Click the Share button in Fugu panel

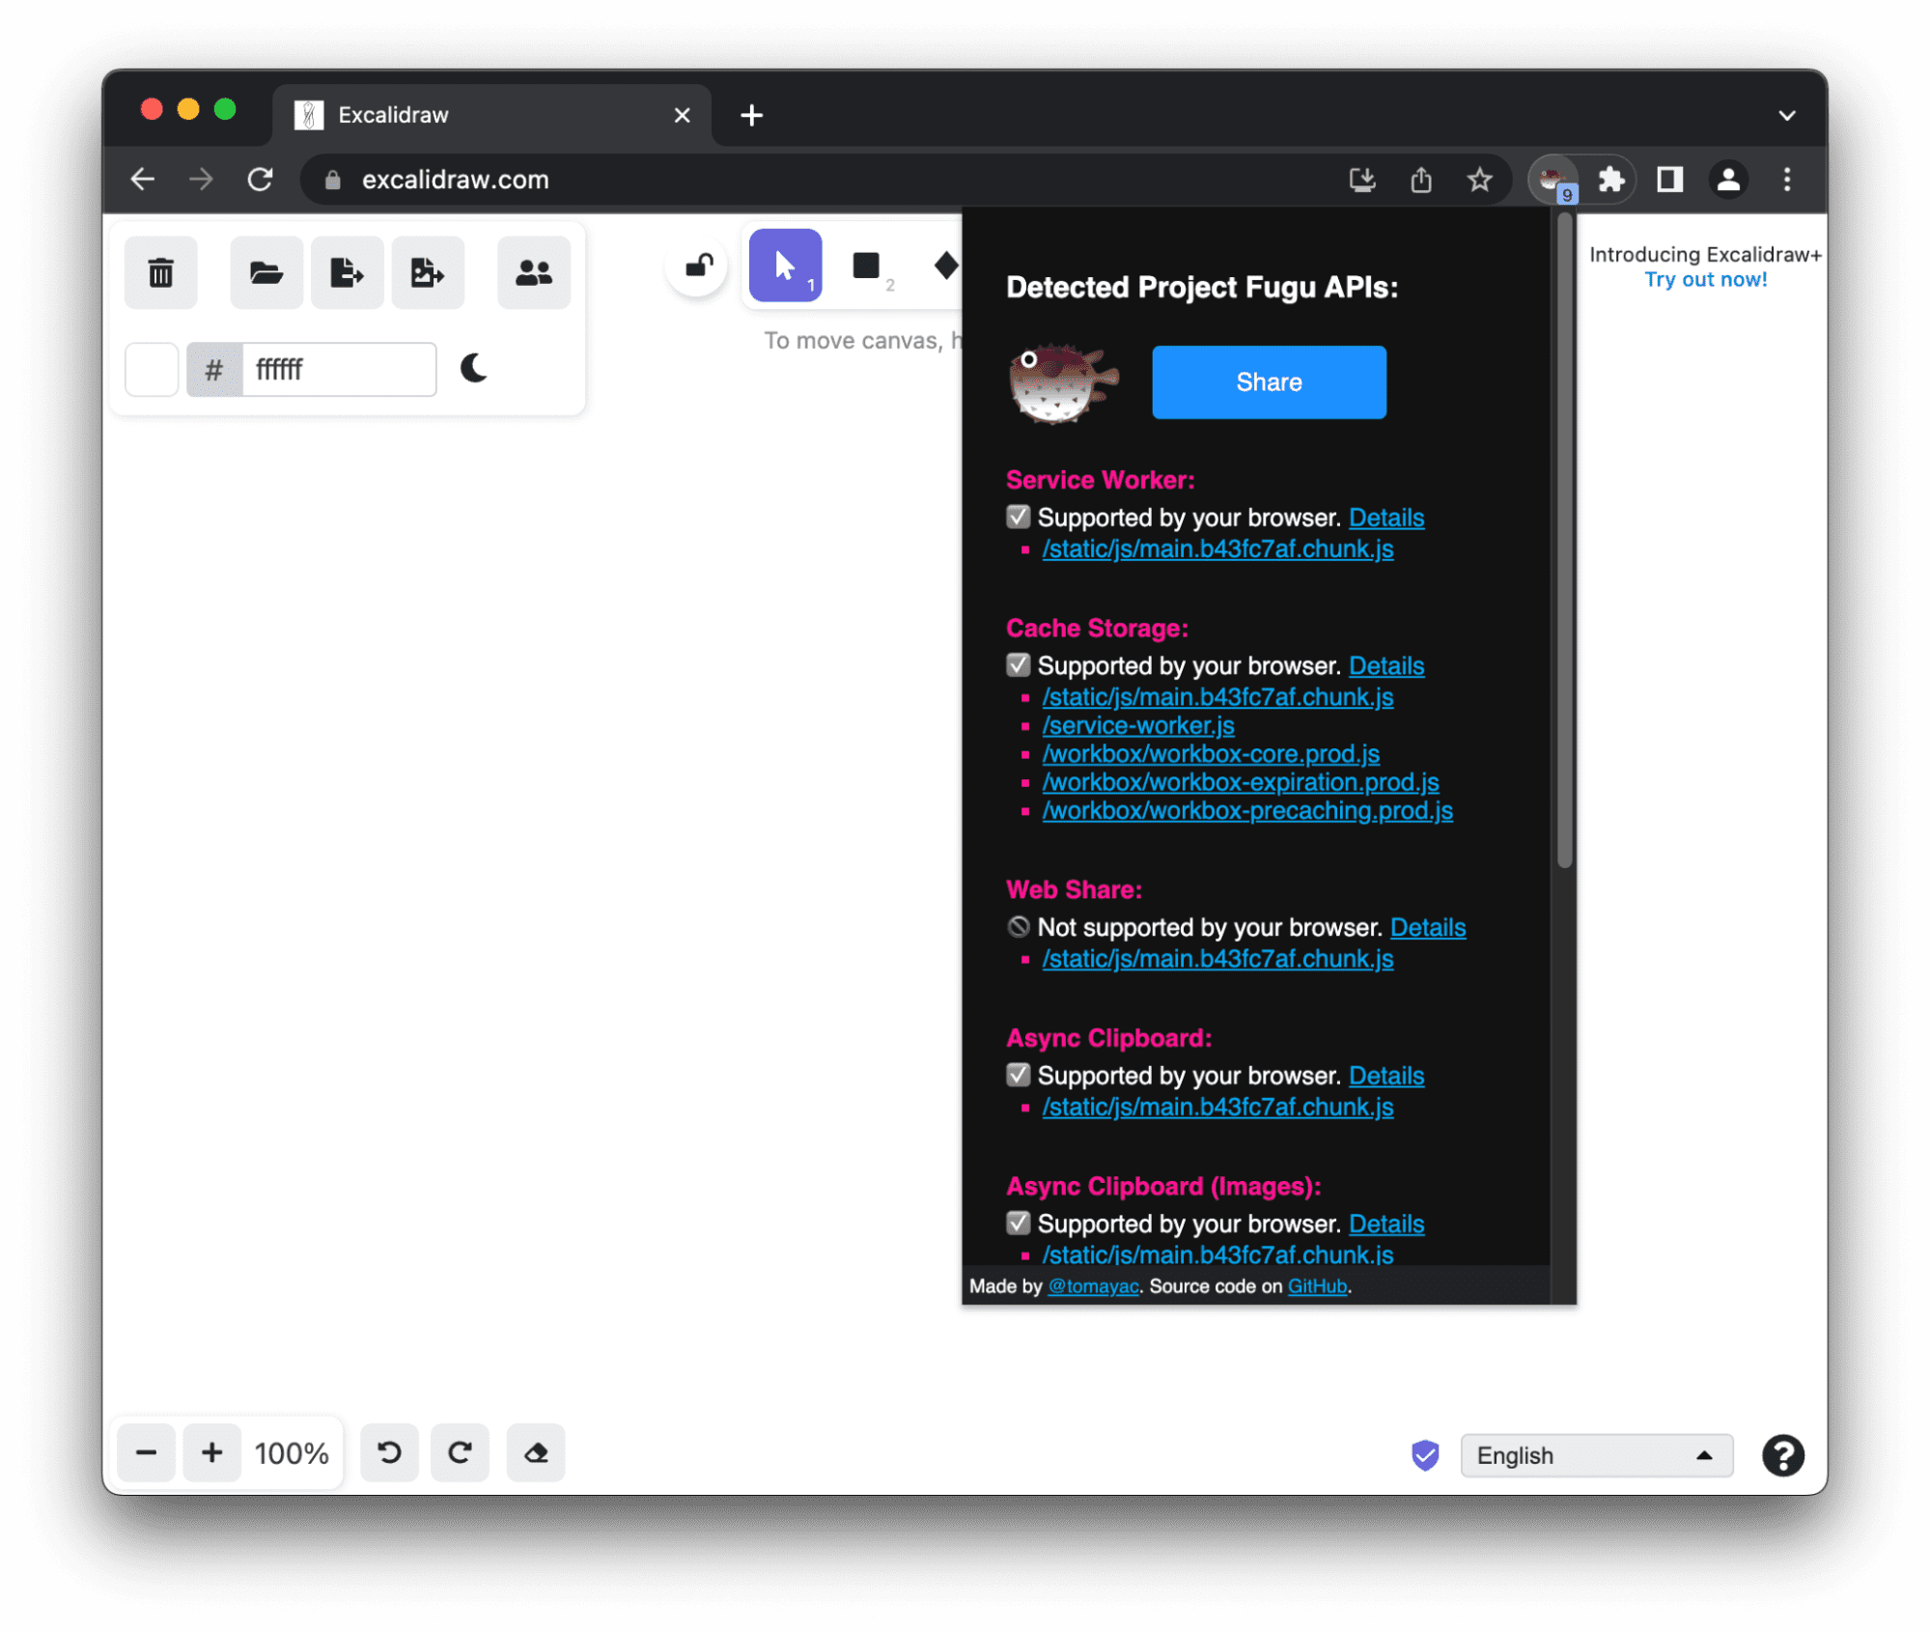pos(1269,381)
